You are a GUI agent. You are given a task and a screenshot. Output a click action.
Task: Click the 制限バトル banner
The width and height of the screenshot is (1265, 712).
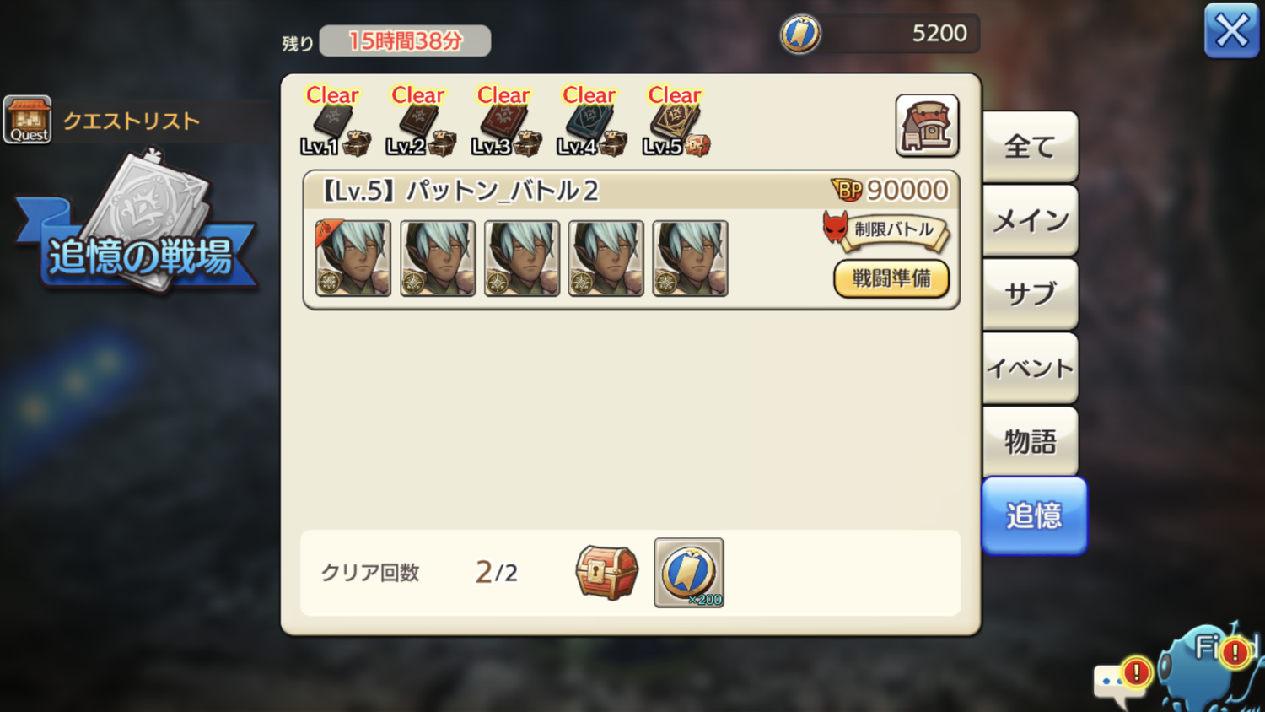(886, 230)
